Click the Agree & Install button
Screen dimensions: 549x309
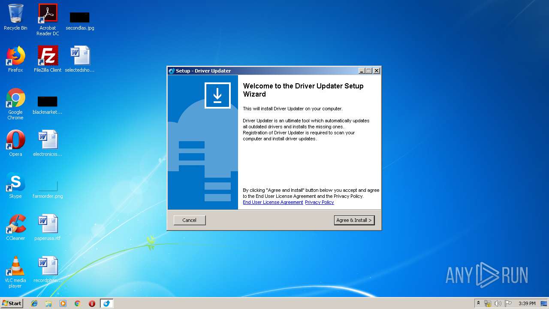[x=354, y=220]
